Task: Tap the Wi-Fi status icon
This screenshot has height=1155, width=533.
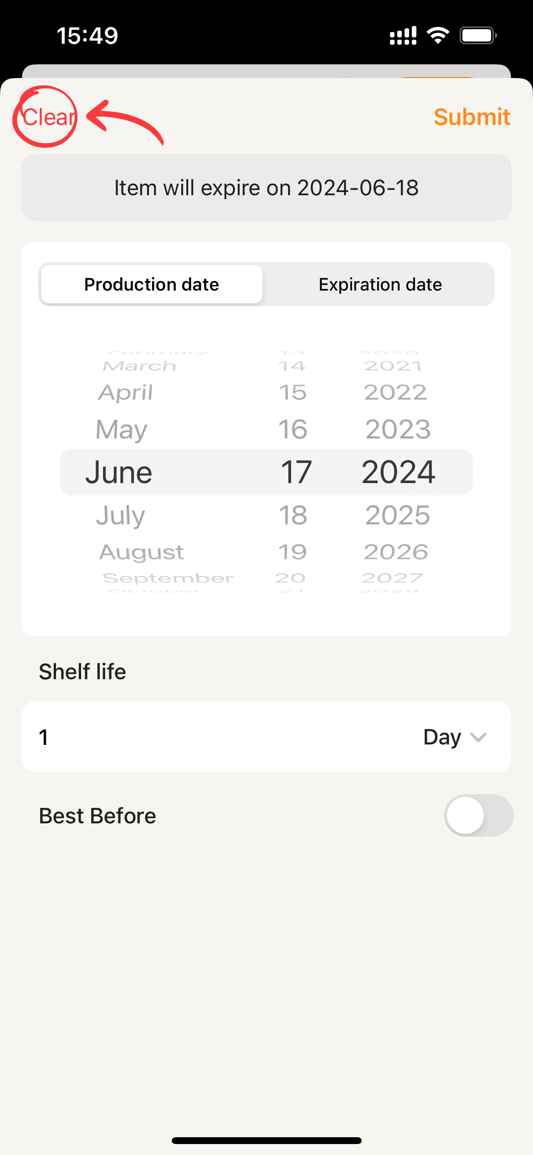Action: pyautogui.click(x=438, y=36)
